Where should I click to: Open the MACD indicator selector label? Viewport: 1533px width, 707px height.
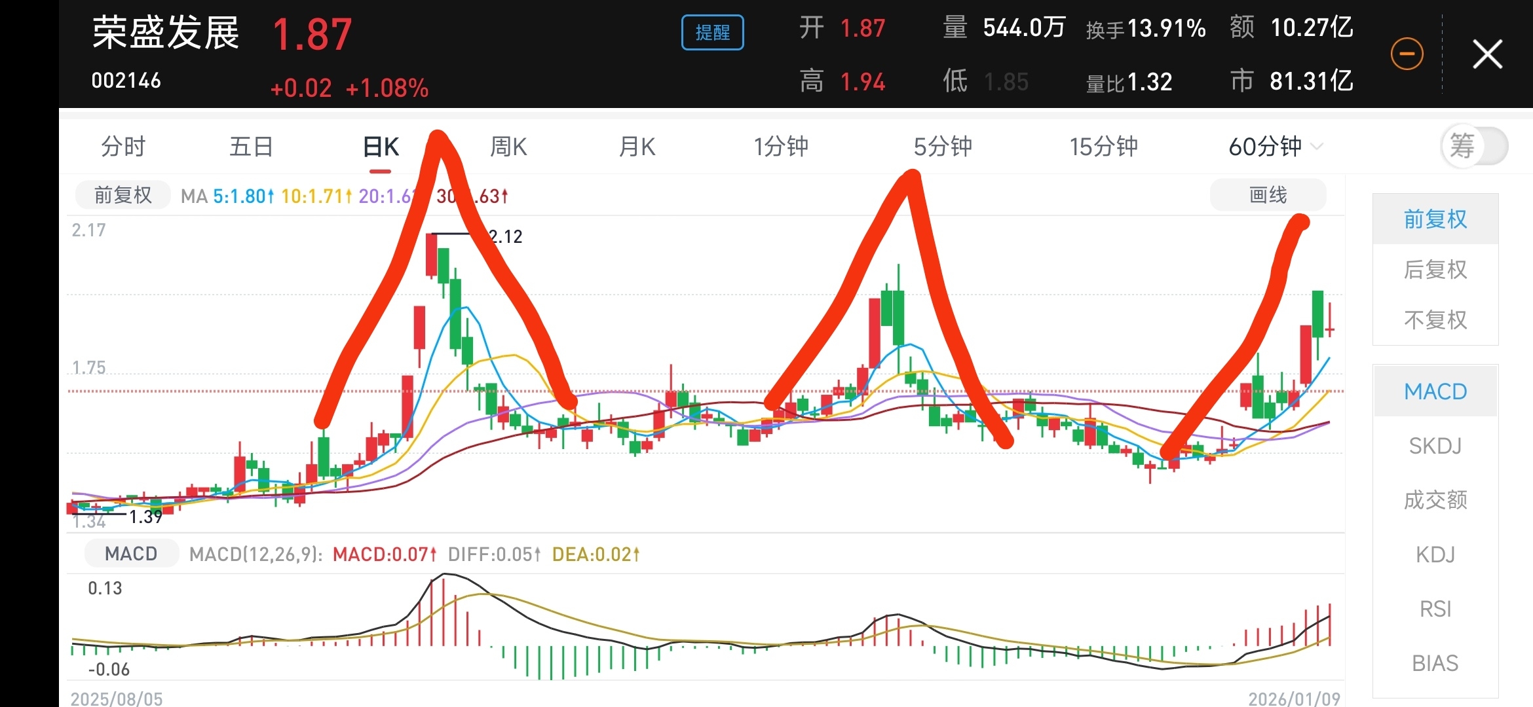131,554
